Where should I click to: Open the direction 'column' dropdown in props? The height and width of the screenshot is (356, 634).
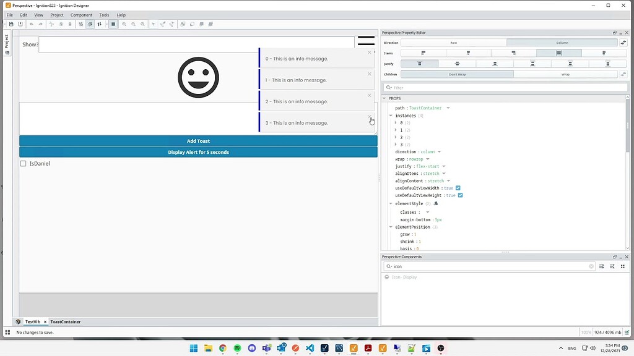pos(439,152)
